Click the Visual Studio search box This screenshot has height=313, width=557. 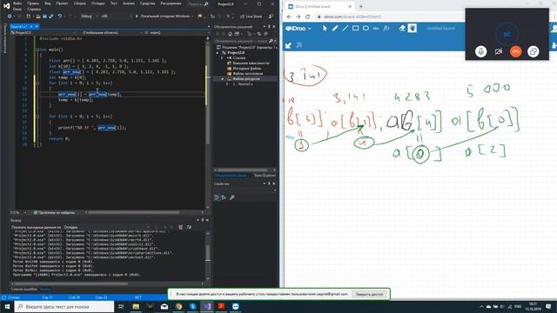198,3
